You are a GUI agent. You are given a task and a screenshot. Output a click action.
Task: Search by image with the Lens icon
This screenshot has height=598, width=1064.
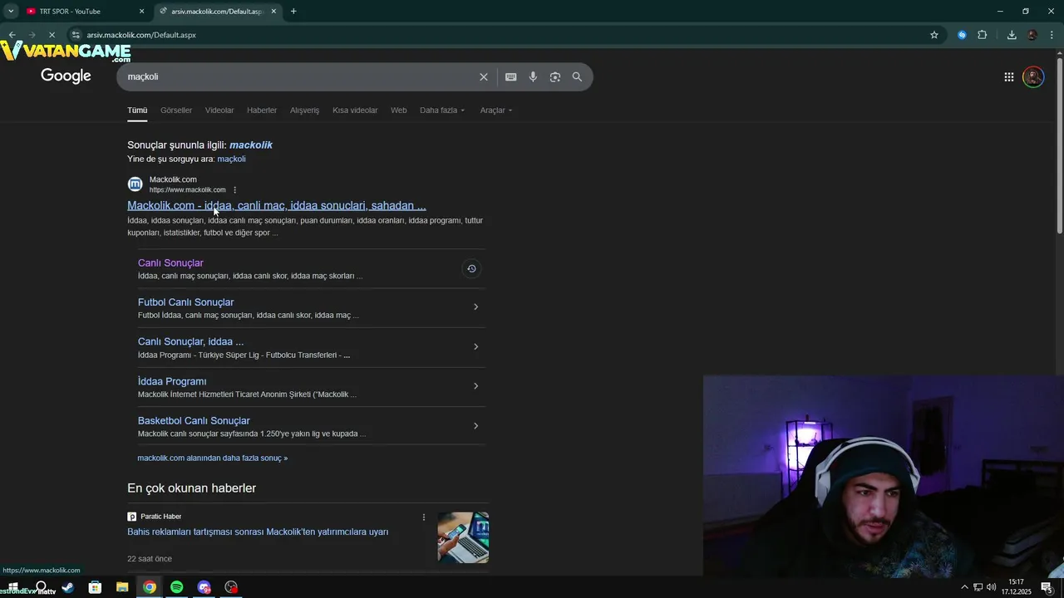pos(555,76)
